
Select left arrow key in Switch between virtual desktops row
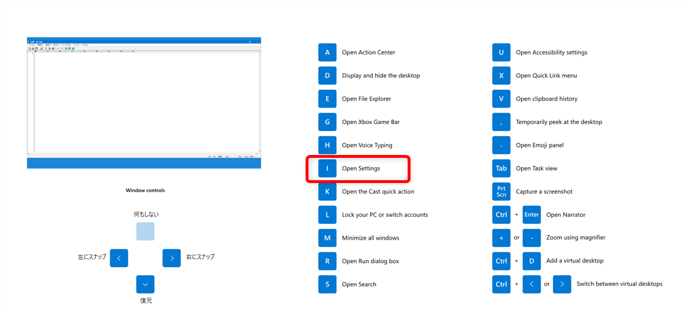pos(531,284)
